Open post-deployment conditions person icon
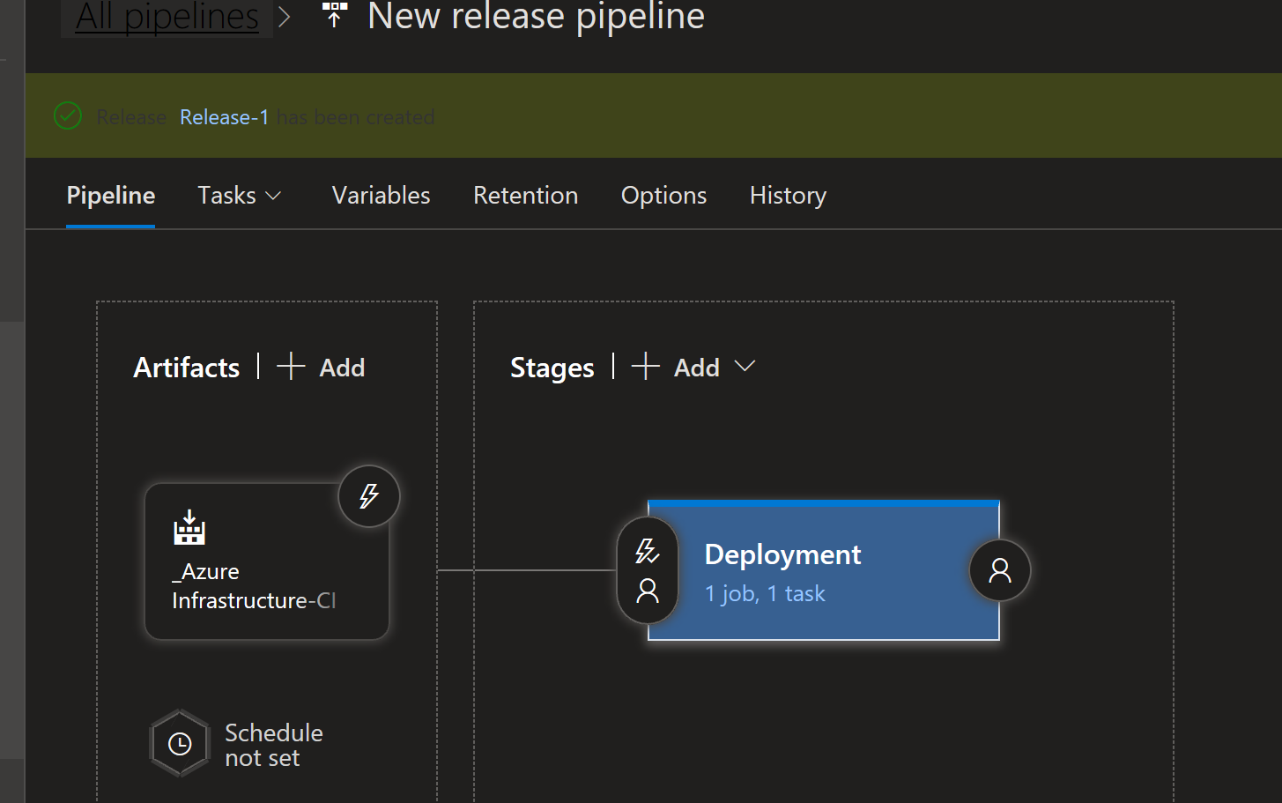Viewport: 1282px width, 803px height. [1000, 570]
